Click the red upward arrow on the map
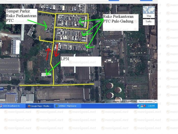This screenshot has width=178, height=134. pos(48,52)
